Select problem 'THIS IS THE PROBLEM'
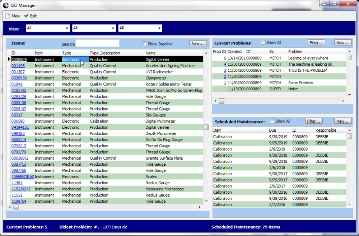359x236 pixels. 308,70
